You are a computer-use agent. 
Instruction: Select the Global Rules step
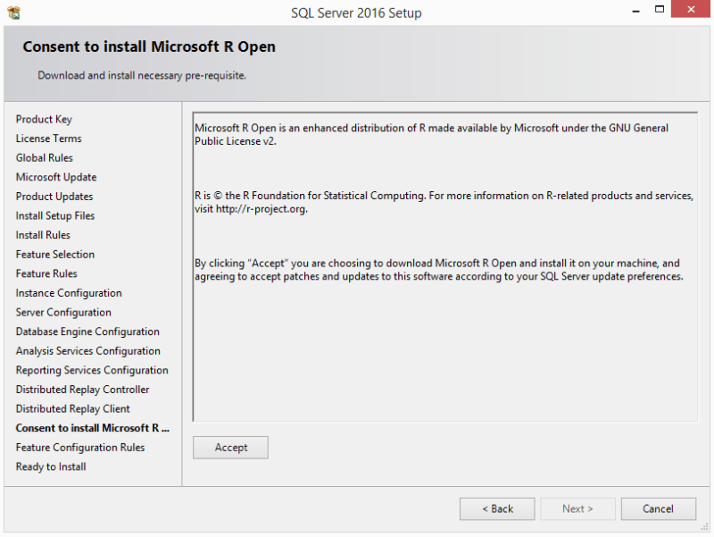[44, 158]
